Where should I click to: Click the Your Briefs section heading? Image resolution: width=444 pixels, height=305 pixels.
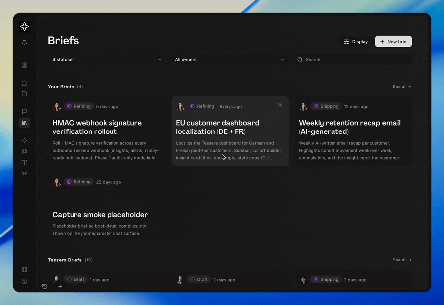(x=61, y=87)
